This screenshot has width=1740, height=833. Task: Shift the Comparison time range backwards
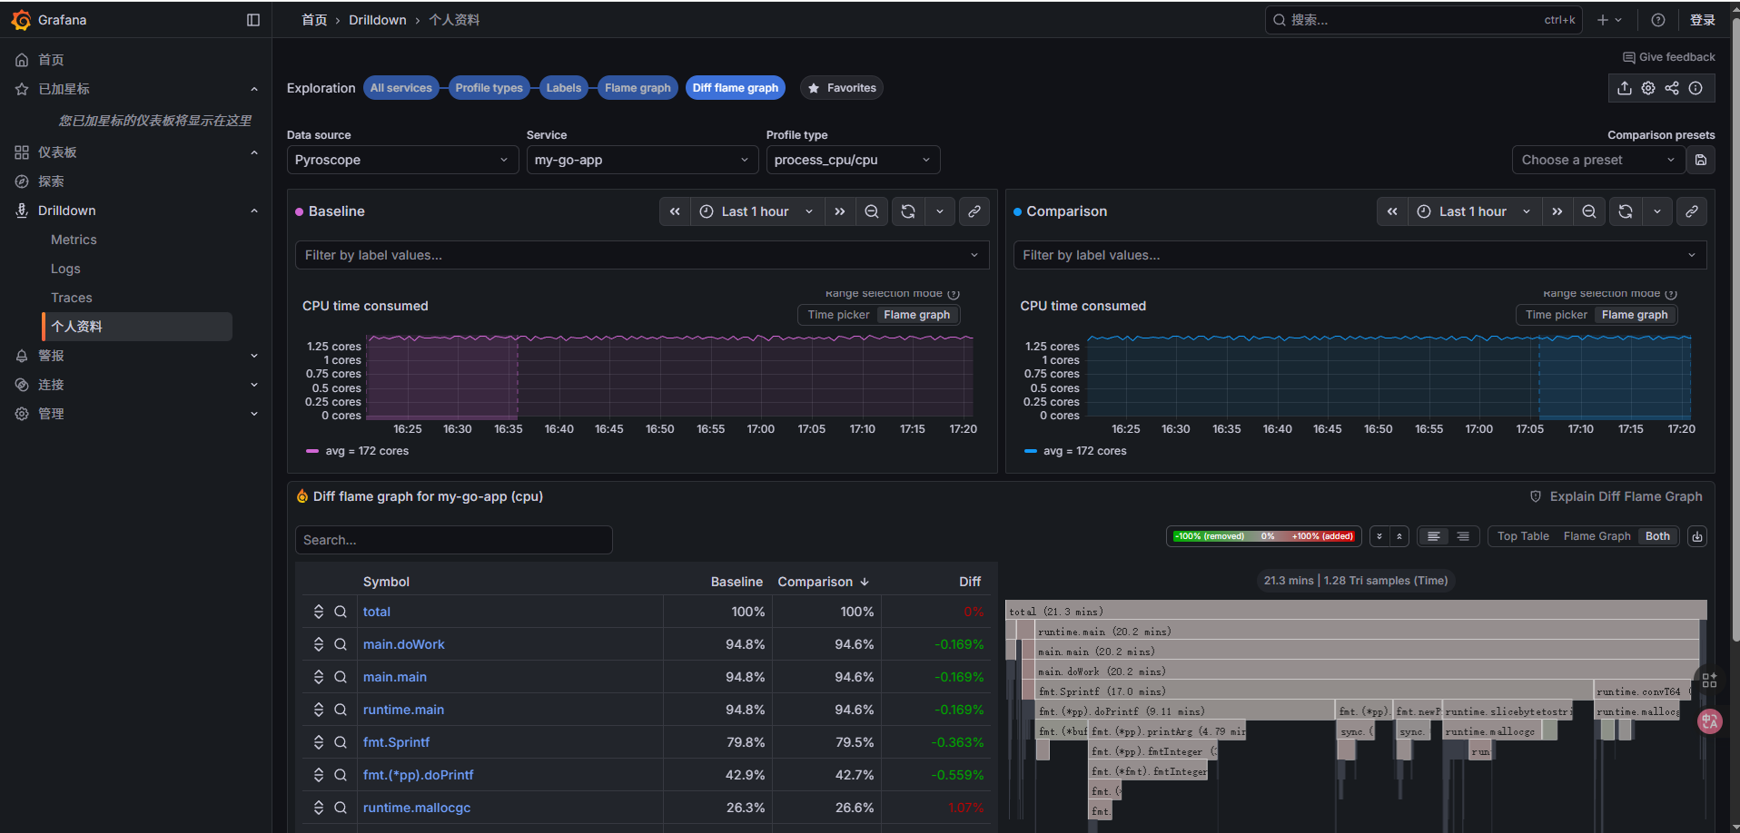pyautogui.click(x=1392, y=211)
